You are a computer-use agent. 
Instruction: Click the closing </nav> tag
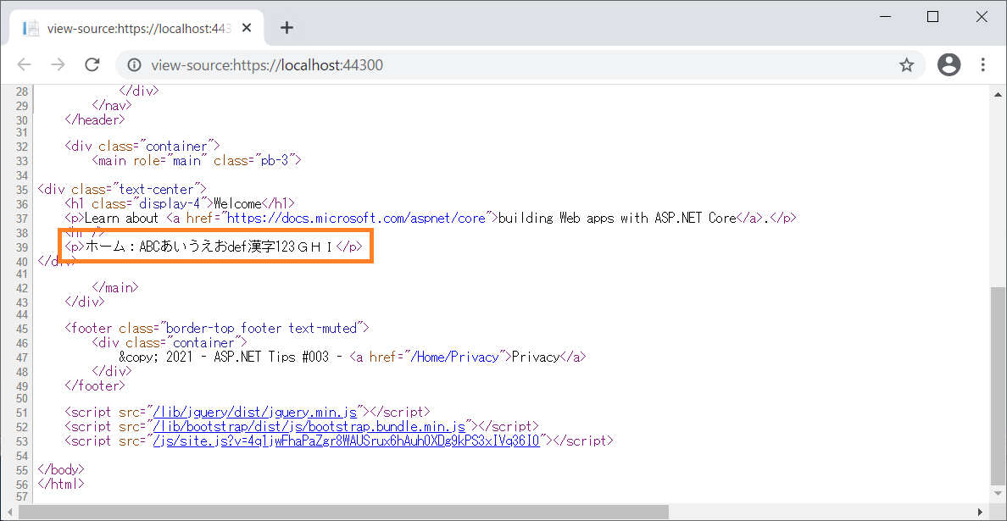(112, 106)
